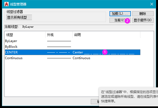Click the 说明 column header
Screen dimensions: 158x108
click(107, 35)
